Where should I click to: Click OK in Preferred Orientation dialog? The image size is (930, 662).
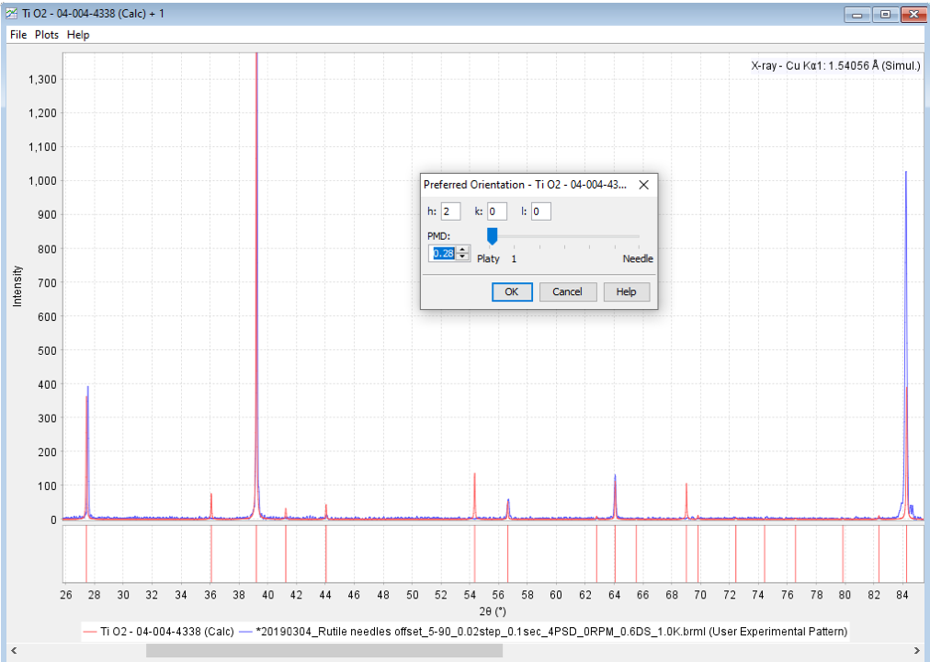[x=512, y=291]
